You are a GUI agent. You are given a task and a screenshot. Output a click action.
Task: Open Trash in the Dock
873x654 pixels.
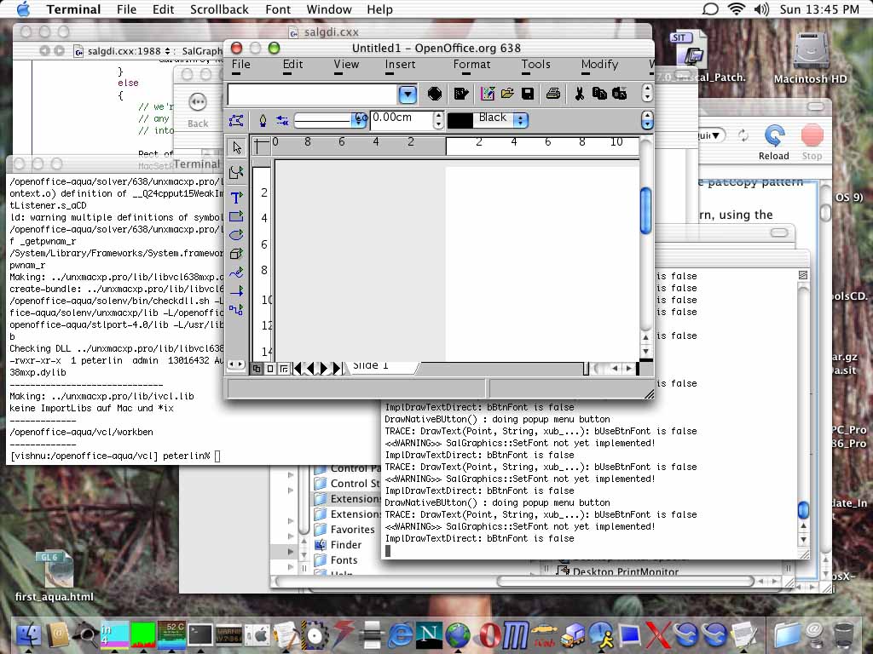pyautogui.click(x=843, y=634)
